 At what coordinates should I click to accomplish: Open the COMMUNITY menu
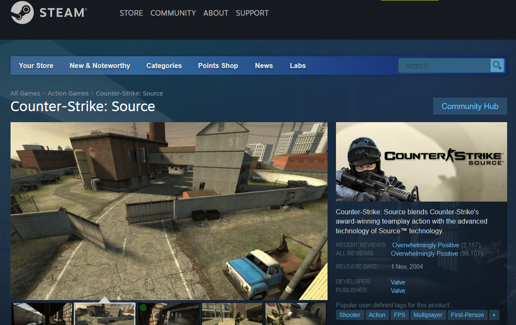tap(173, 13)
